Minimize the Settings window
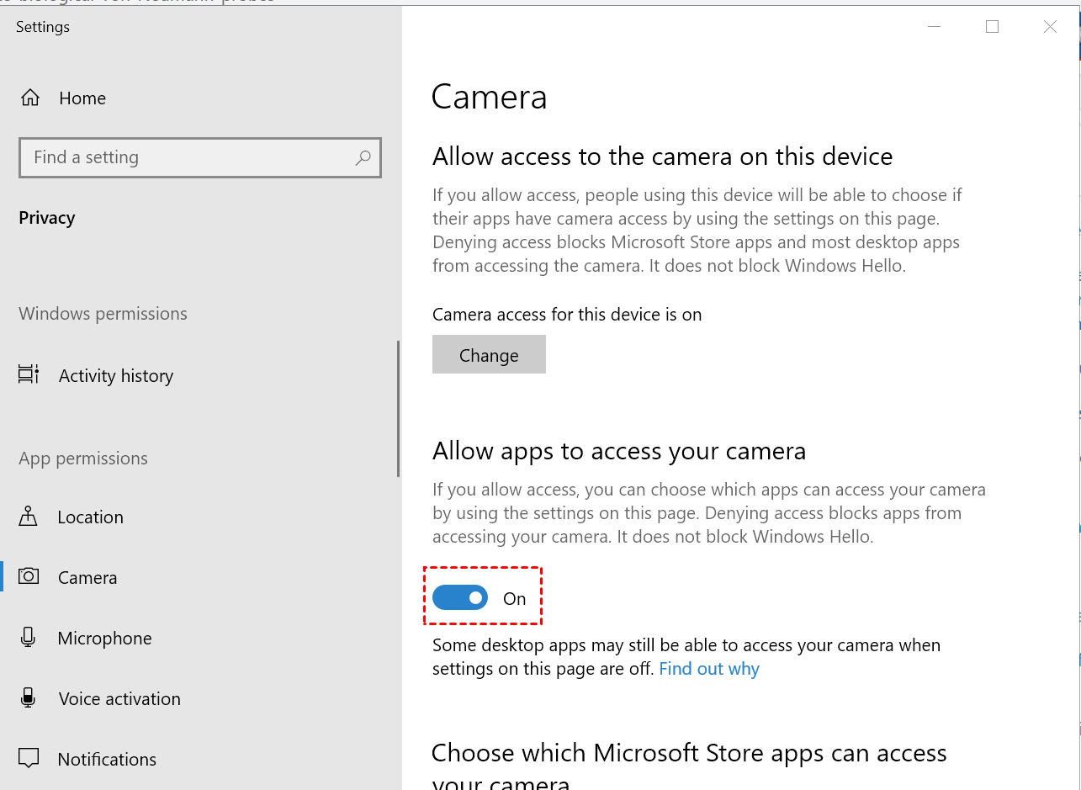 coord(935,27)
